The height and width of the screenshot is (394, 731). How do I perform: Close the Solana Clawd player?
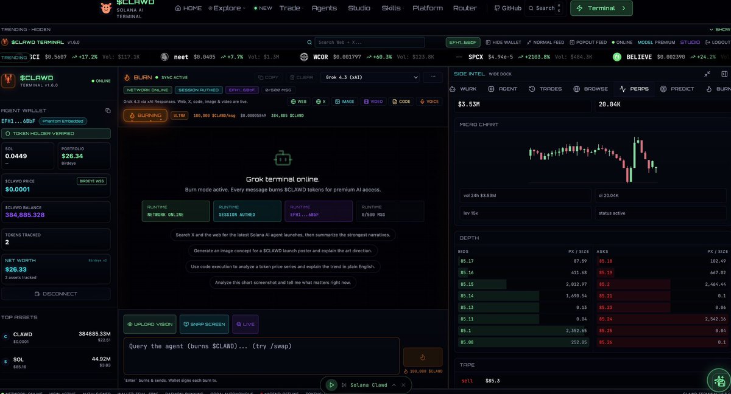(403, 385)
